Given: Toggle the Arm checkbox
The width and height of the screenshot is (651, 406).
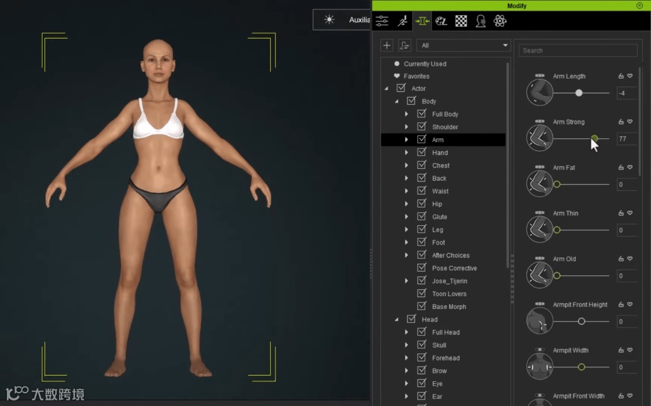Looking at the screenshot, I should (421, 139).
